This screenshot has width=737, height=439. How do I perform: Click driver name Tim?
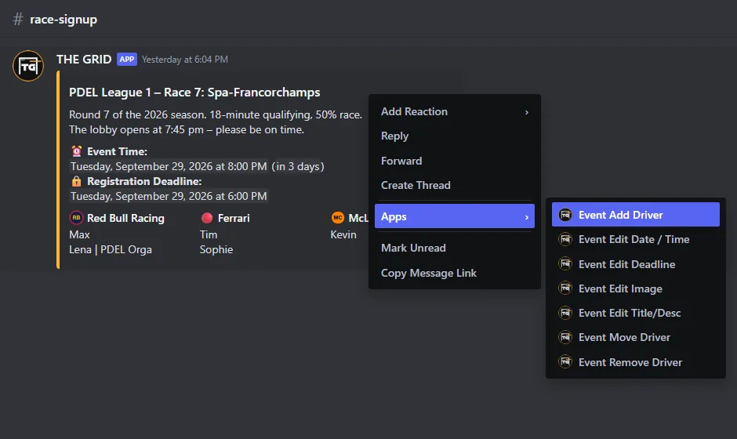click(209, 234)
